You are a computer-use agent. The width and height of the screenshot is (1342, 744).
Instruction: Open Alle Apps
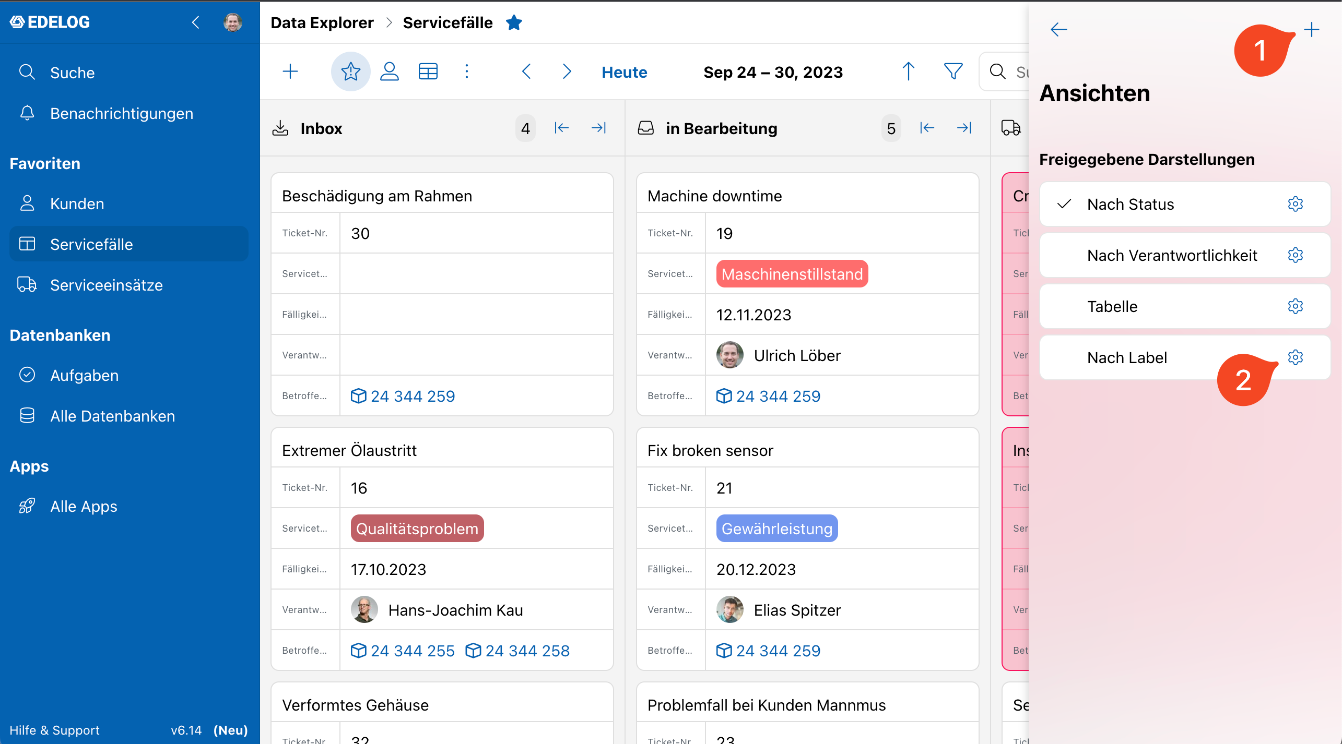coord(84,506)
